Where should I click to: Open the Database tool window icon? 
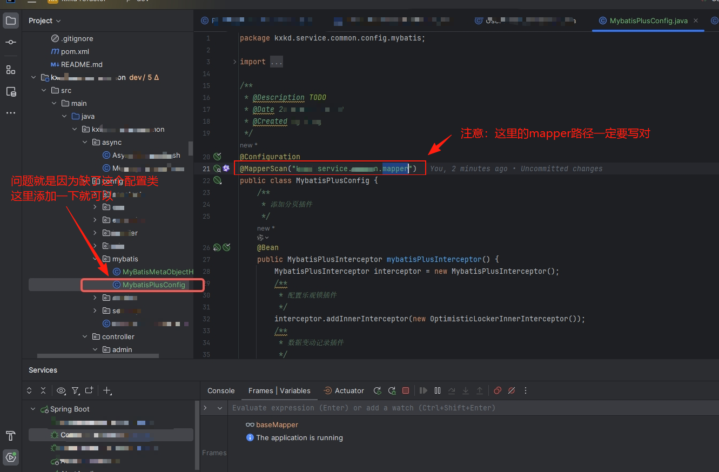pos(11,92)
